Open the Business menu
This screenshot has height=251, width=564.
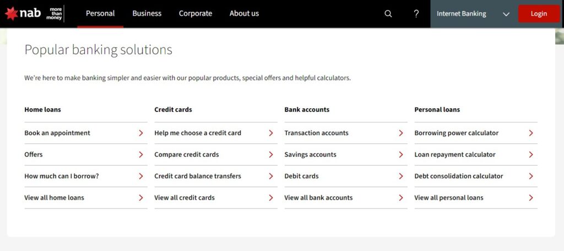[147, 14]
